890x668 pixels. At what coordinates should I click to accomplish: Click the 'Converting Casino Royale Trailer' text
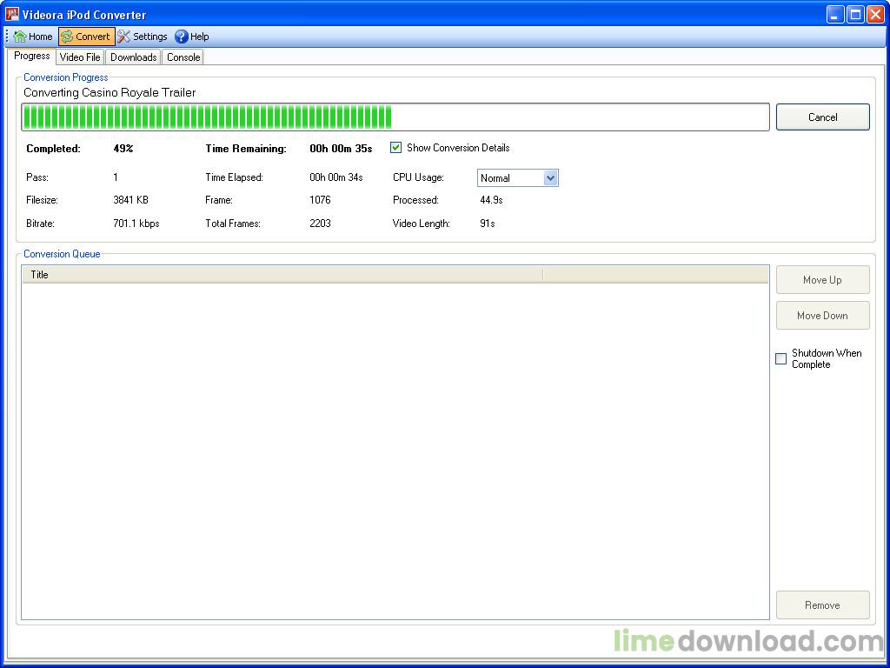[x=110, y=92]
